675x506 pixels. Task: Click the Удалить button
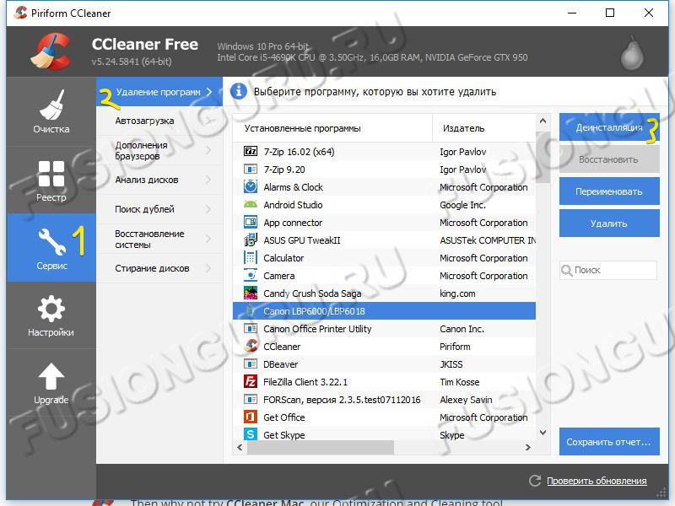coord(609,223)
